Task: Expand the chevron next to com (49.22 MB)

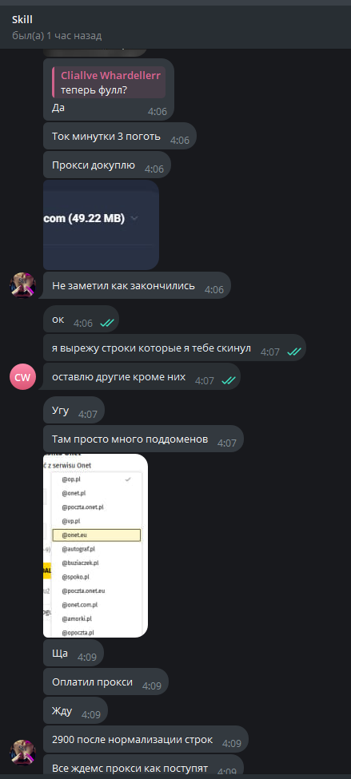Action: coord(134,218)
